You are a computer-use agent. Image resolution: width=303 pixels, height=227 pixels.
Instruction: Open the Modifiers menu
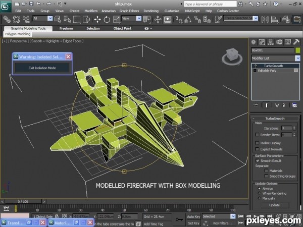(x=91, y=11)
